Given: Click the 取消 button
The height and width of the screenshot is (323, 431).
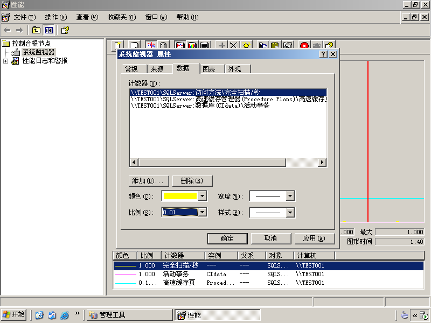Looking at the screenshot, I should pos(271,238).
